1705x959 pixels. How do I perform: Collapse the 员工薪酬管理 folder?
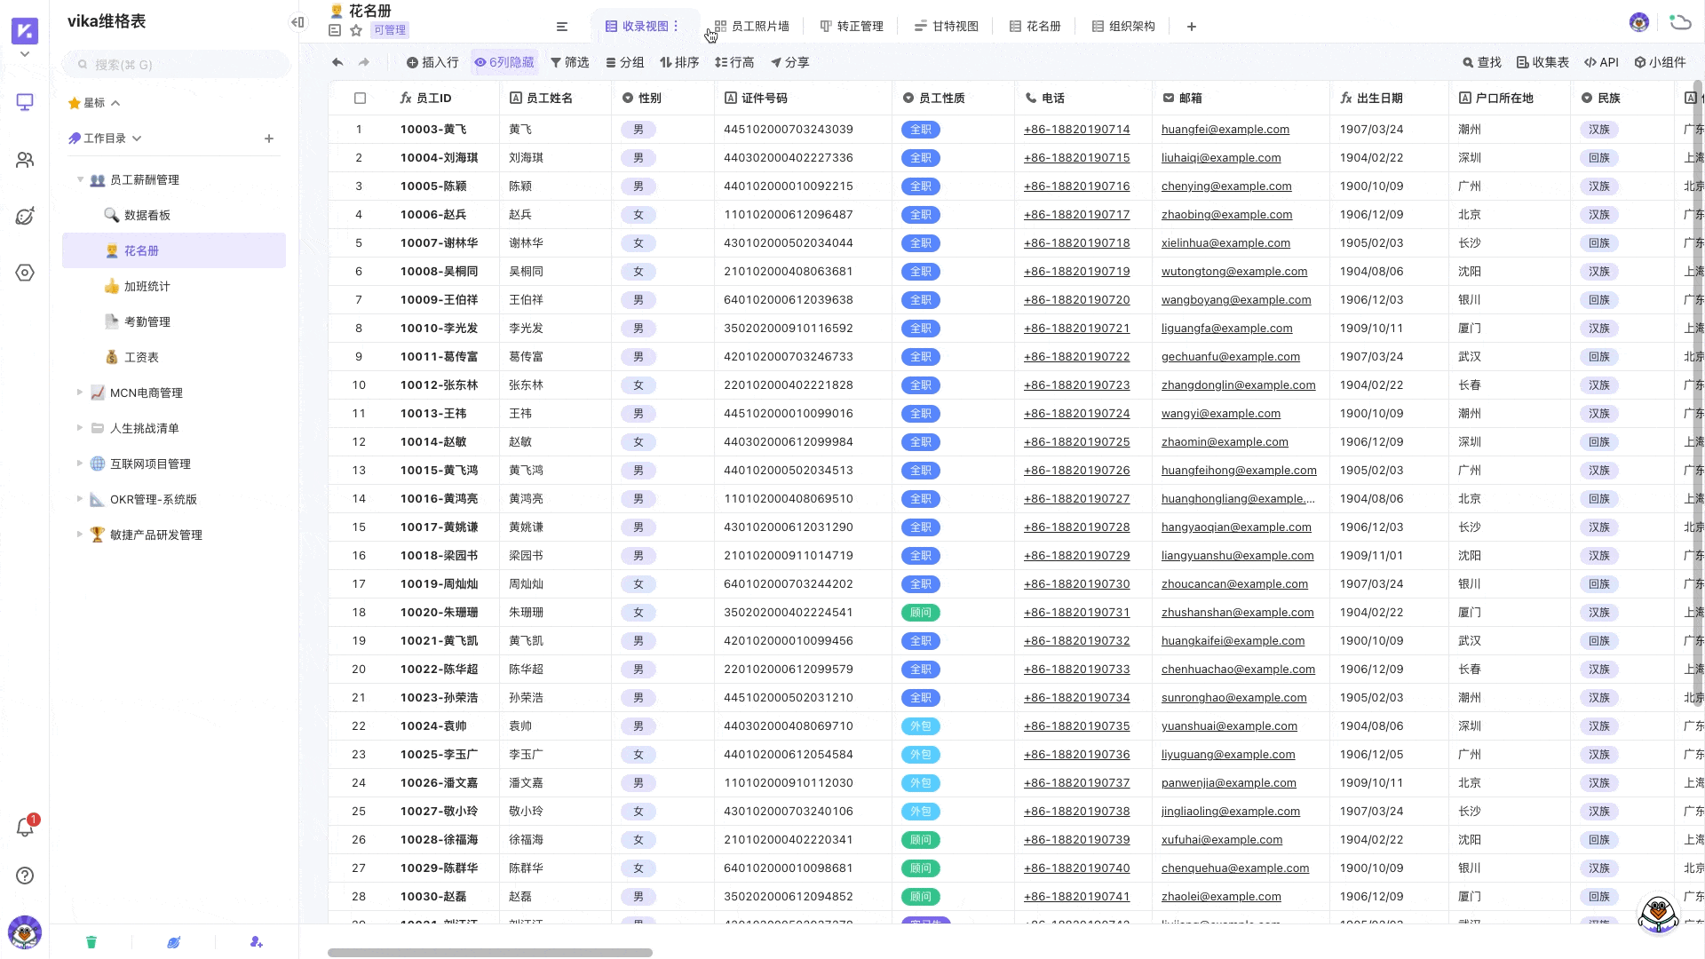point(80,179)
